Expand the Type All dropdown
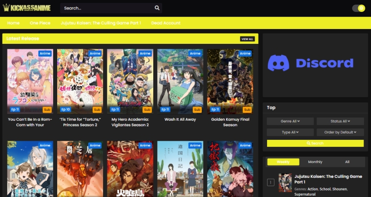Image resolution: width=371 pixels, height=197 pixels. (290, 132)
